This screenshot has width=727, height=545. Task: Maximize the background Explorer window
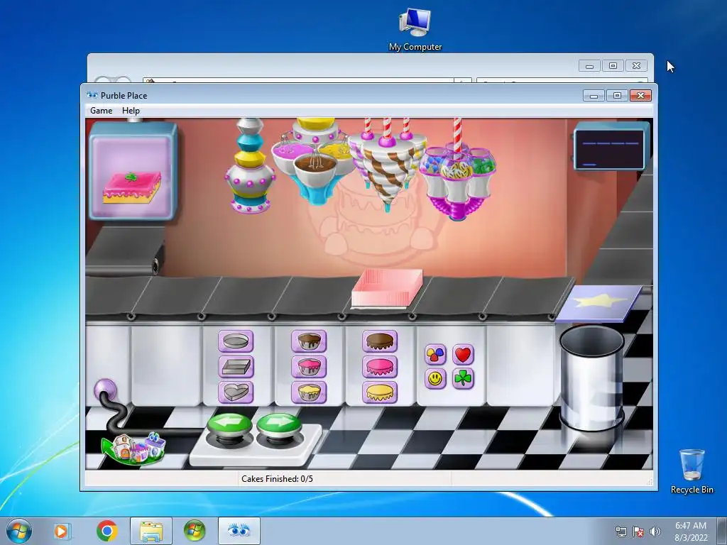point(613,66)
